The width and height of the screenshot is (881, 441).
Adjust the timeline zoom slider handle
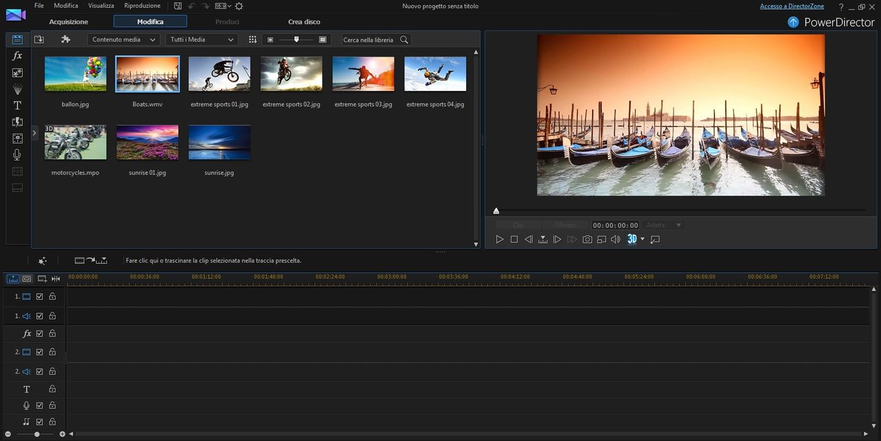tap(37, 434)
